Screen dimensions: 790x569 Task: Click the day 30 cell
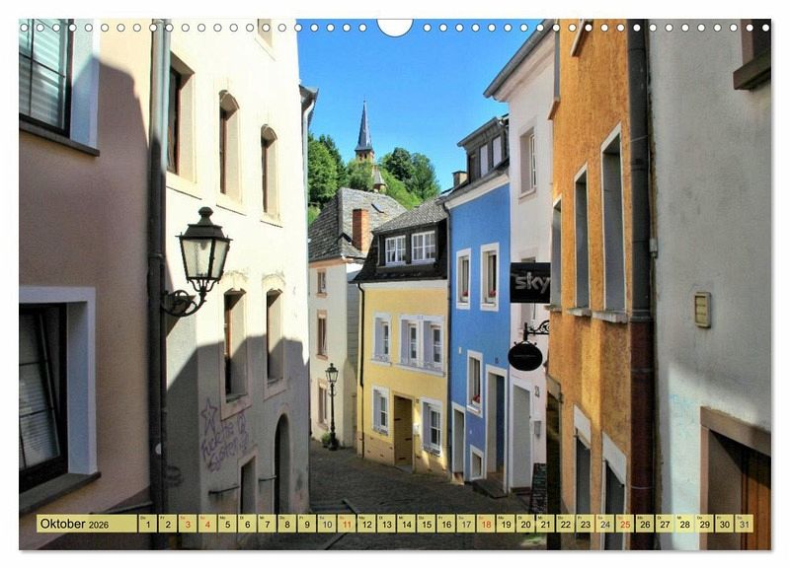[x=725, y=524]
